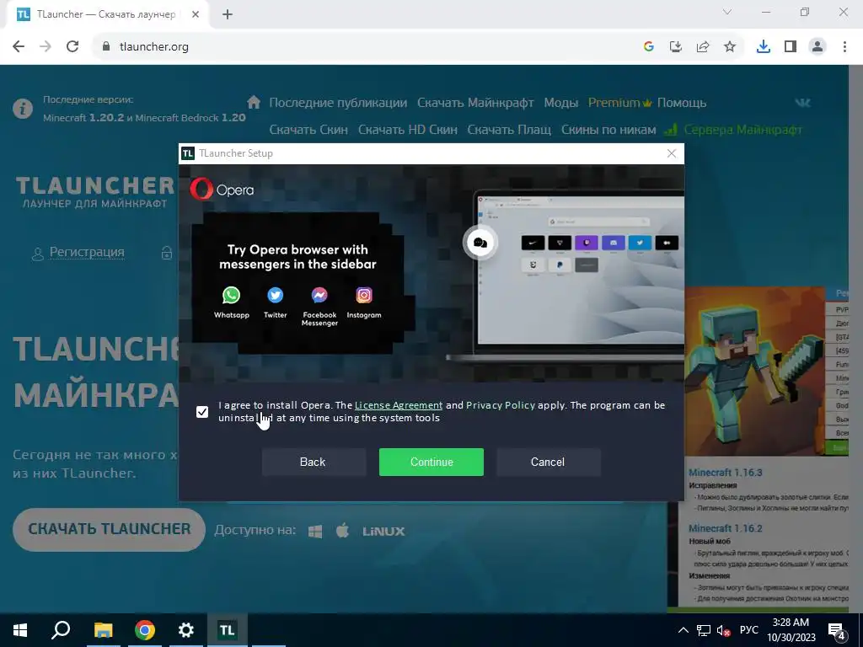Click the Apple platform icon
863x647 pixels.
(x=342, y=531)
